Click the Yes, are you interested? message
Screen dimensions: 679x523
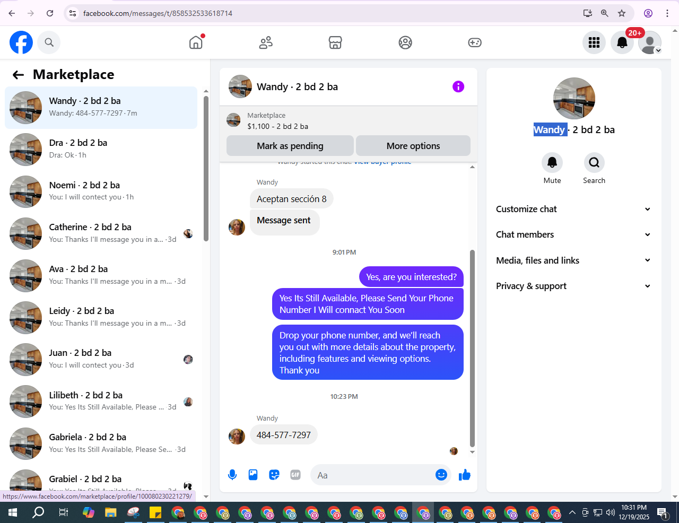411,277
